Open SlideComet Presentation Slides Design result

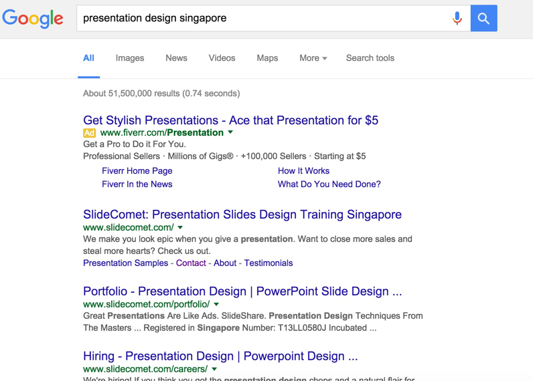pos(242,215)
